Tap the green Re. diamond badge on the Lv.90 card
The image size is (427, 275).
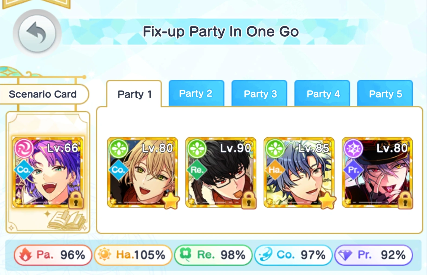(x=197, y=170)
